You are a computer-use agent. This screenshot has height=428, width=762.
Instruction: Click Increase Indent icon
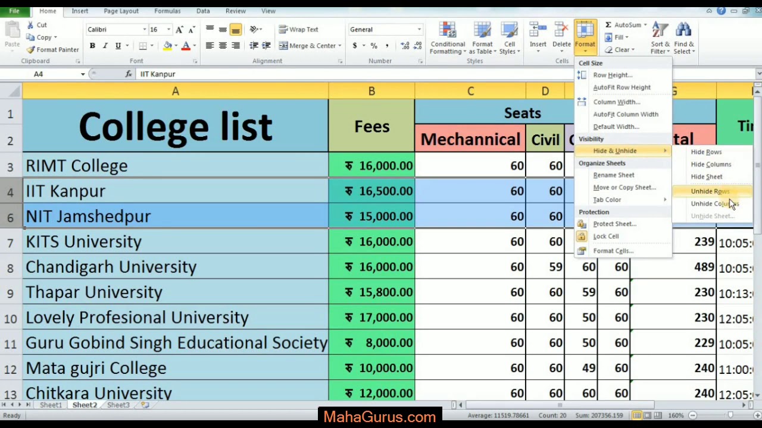[x=266, y=46]
